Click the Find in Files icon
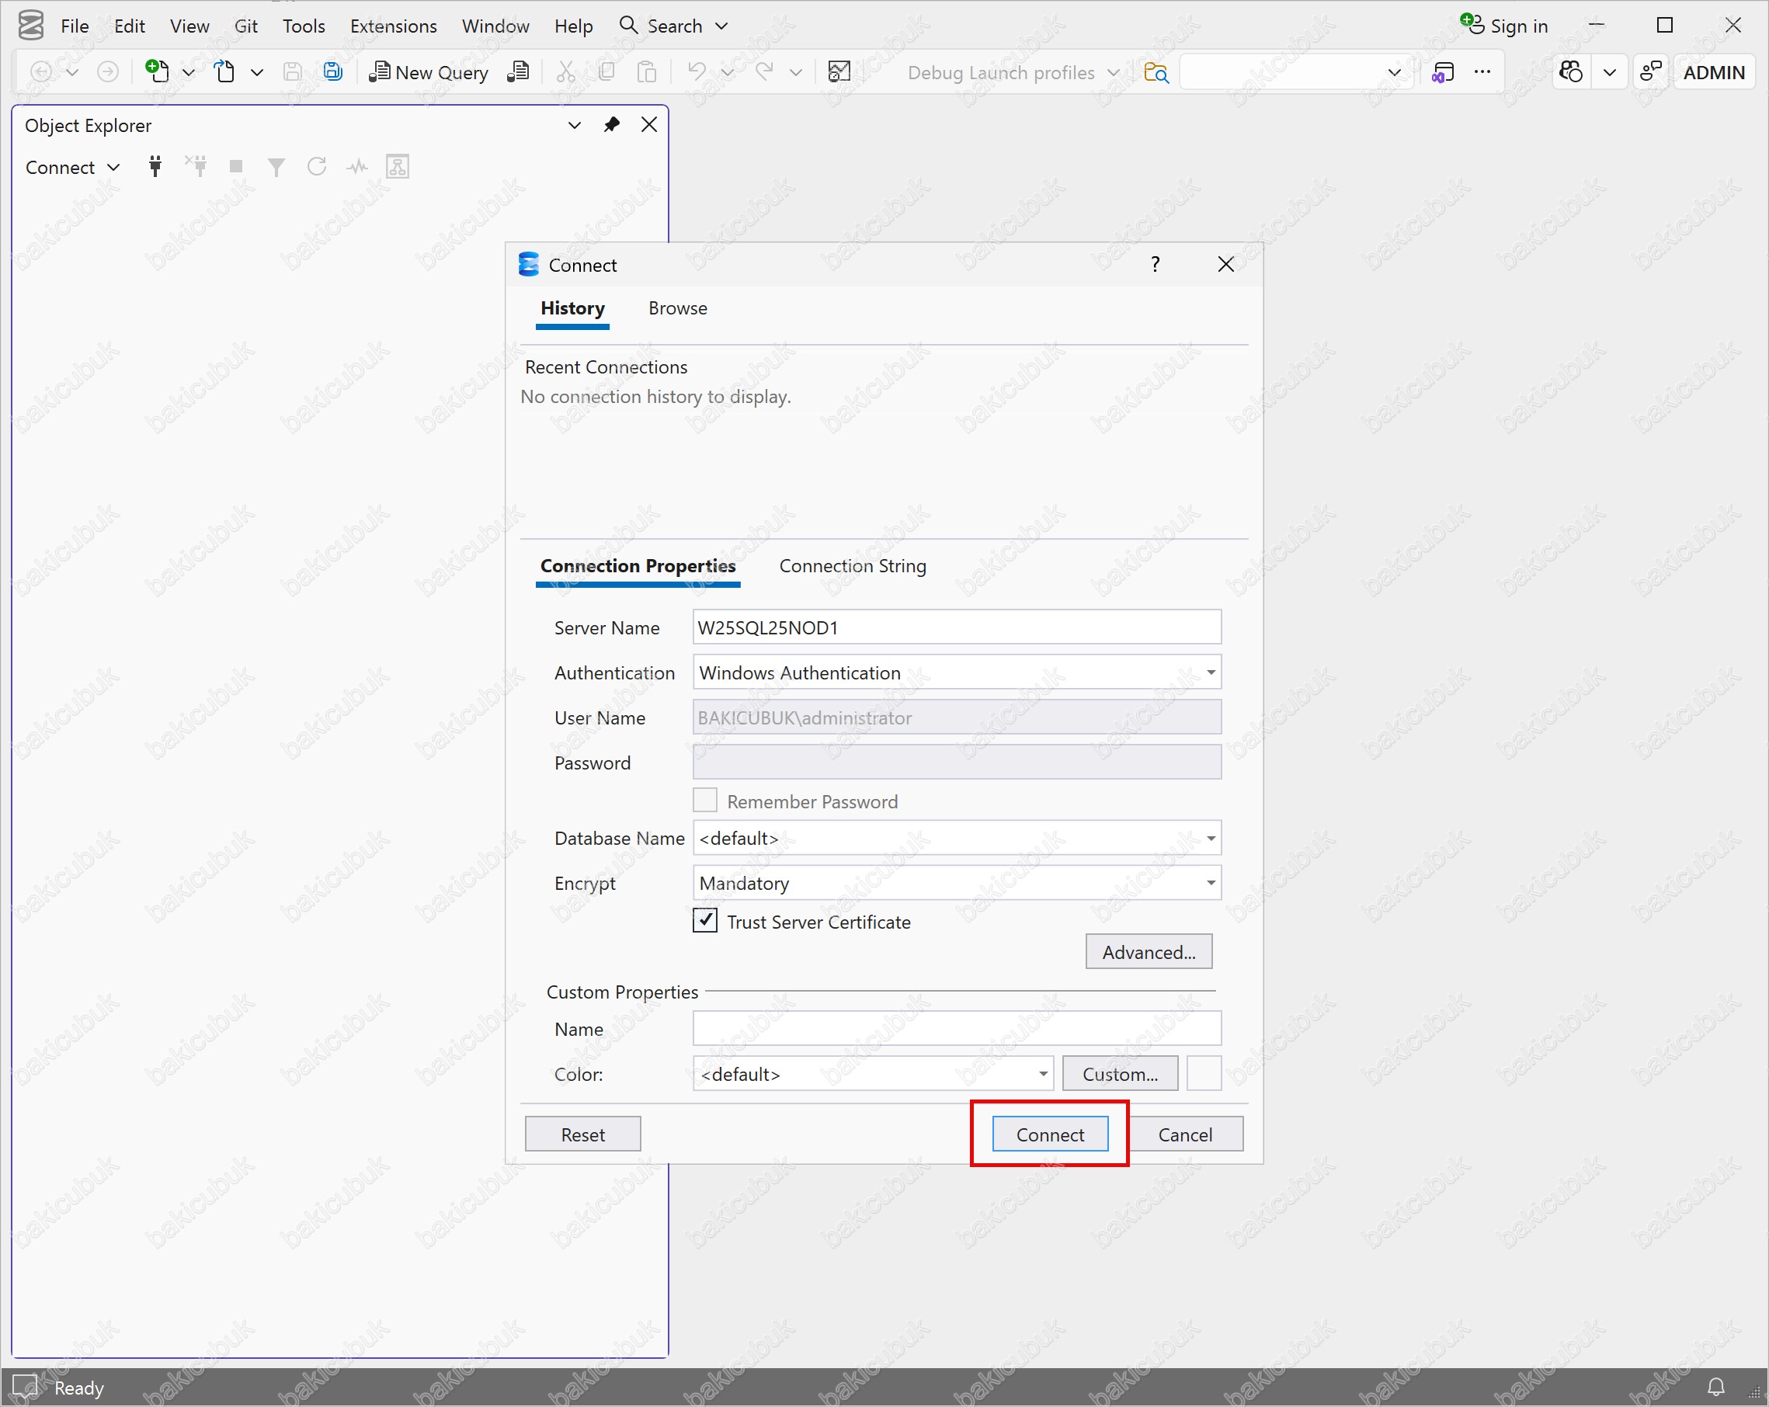Image resolution: width=1769 pixels, height=1407 pixels. tap(1156, 72)
